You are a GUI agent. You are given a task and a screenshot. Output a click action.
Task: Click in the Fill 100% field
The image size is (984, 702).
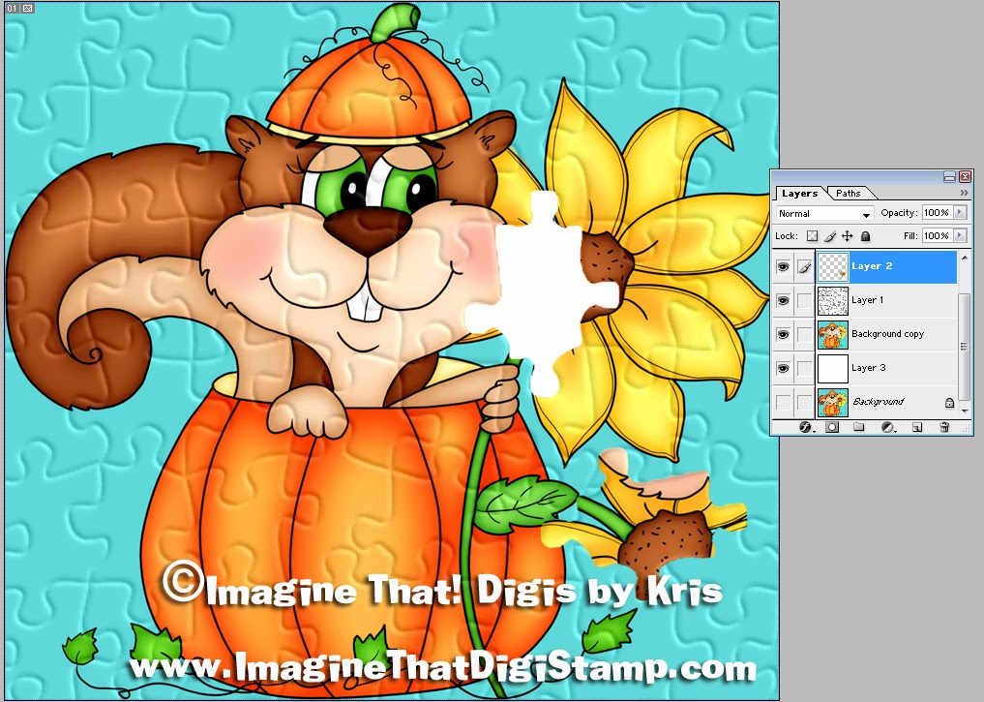click(937, 235)
